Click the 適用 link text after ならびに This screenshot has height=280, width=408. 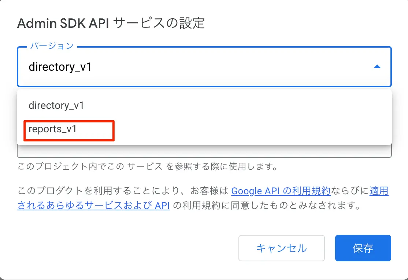pyautogui.click(x=379, y=191)
